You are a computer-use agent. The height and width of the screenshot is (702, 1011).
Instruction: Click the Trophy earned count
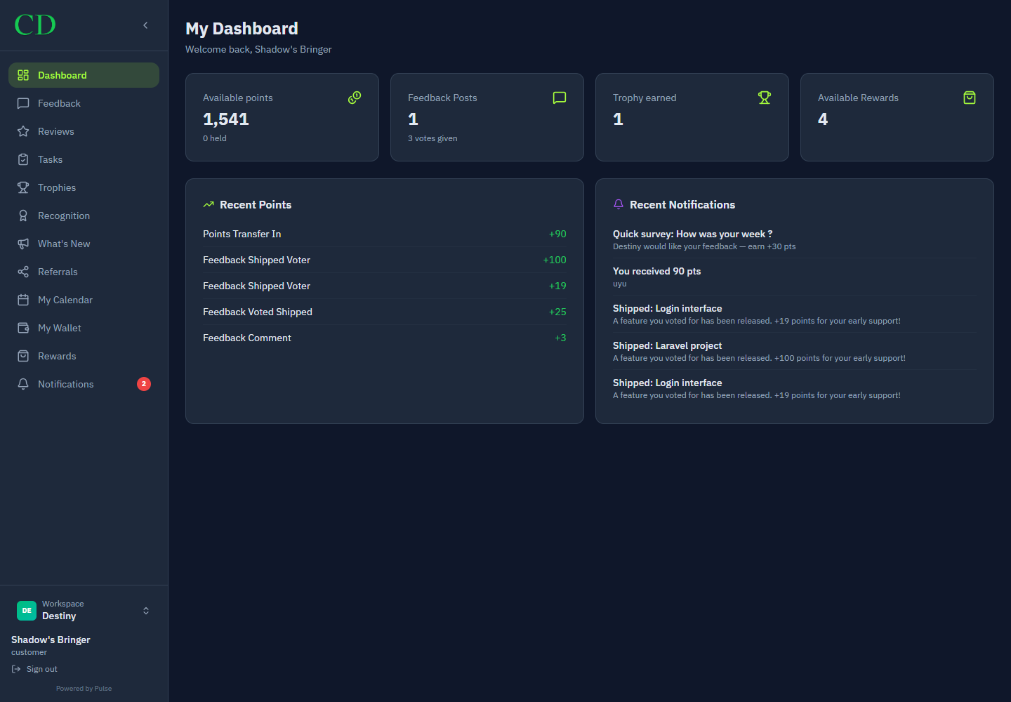[618, 119]
